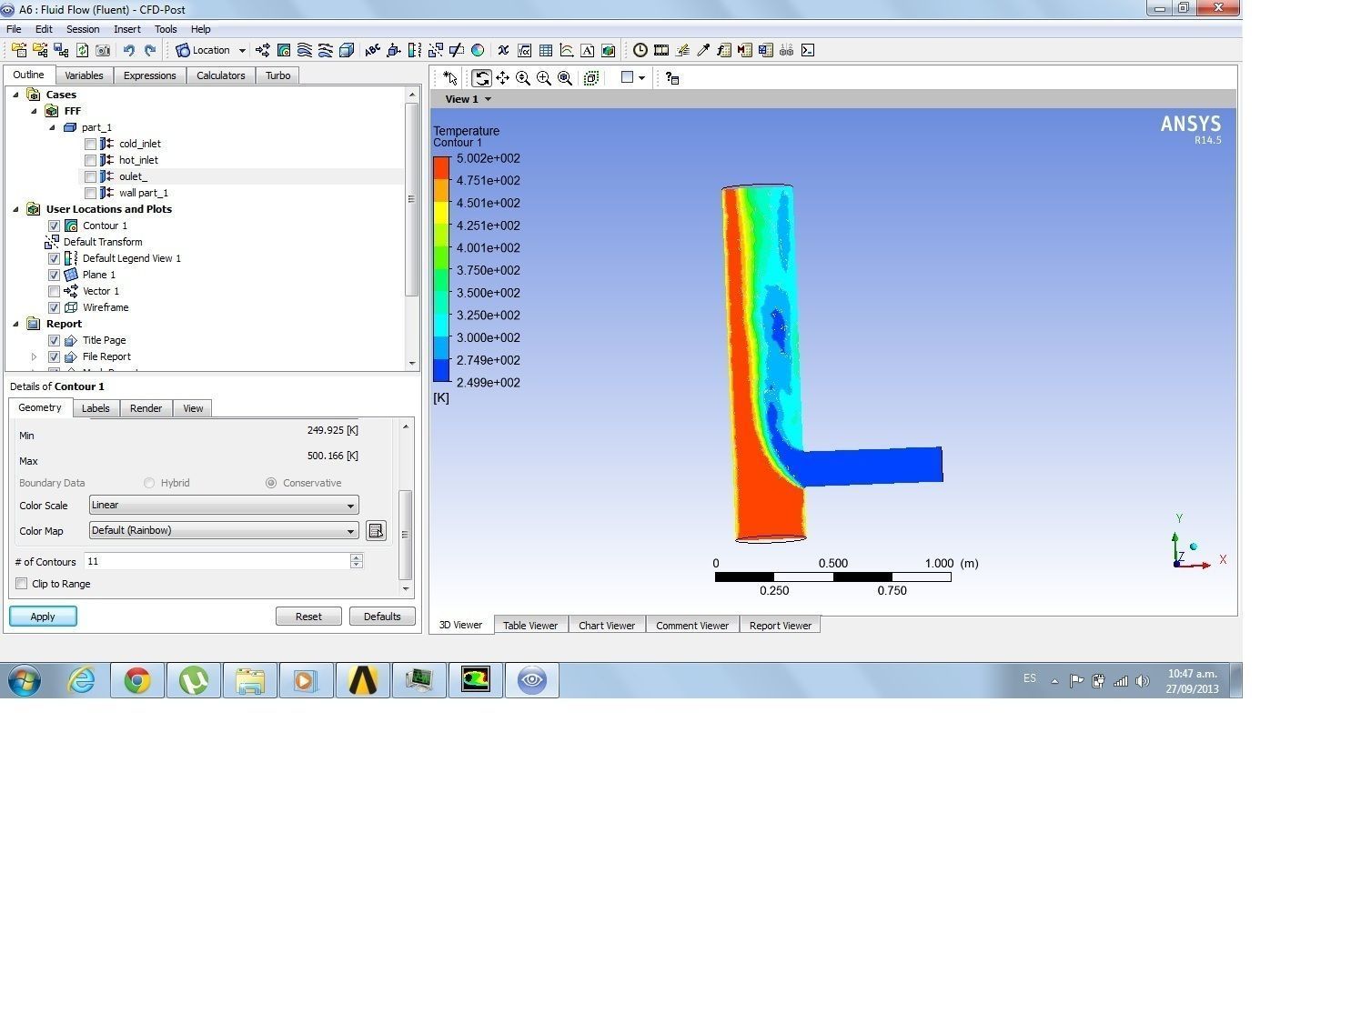Viewport: 1361px width, 1013px height.
Task: Insert a Streamline from the toolbar
Action: 305,50
